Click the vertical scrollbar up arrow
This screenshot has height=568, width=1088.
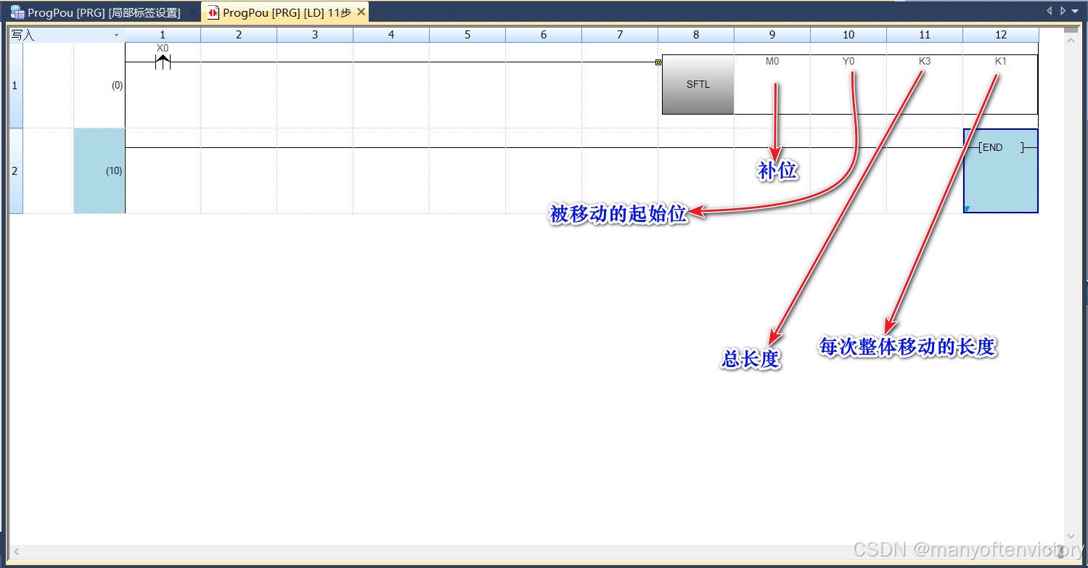click(x=1071, y=41)
